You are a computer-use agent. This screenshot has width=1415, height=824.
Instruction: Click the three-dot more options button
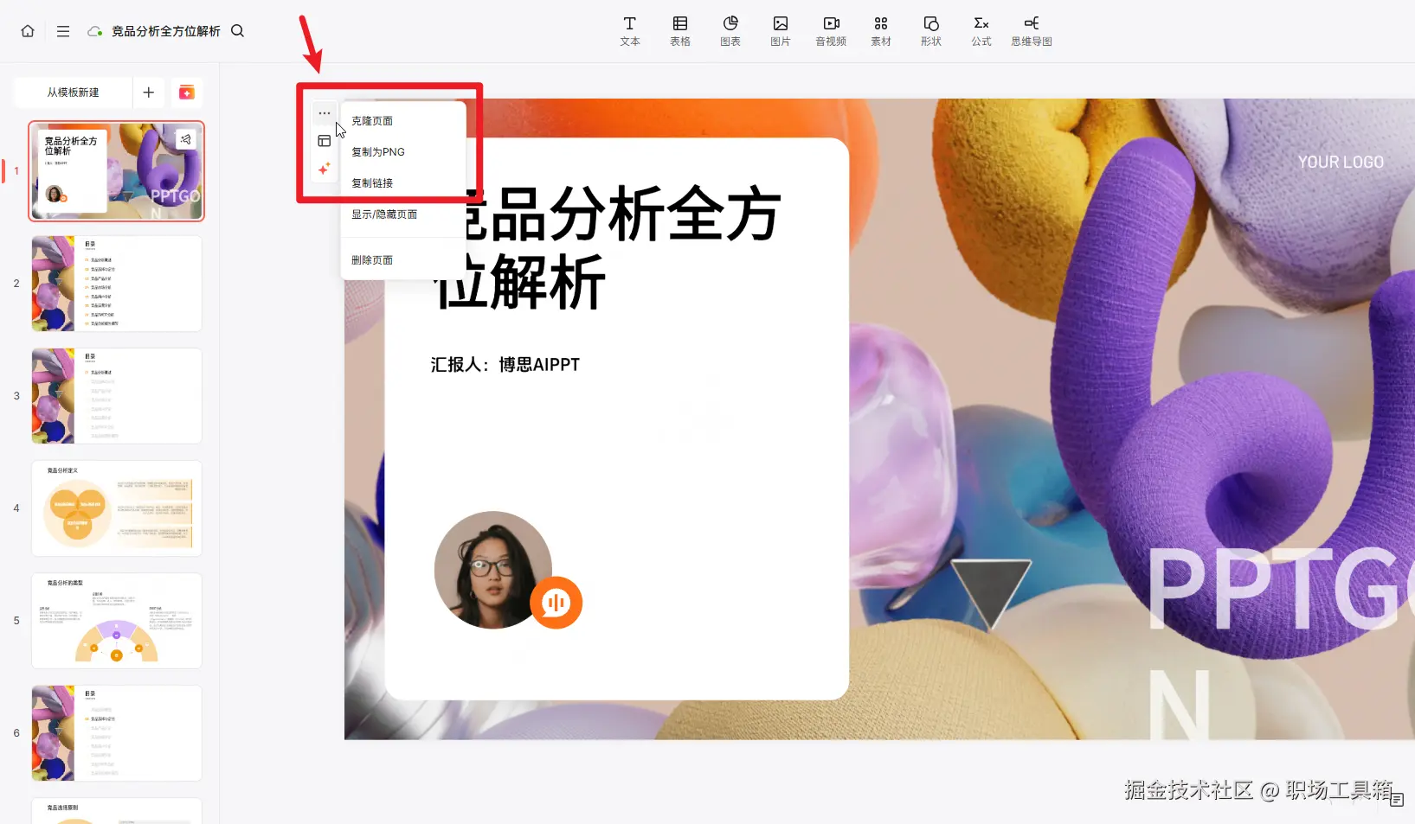point(325,113)
